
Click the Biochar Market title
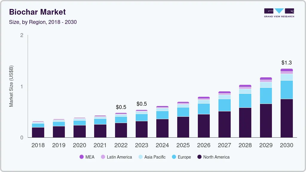37,12
